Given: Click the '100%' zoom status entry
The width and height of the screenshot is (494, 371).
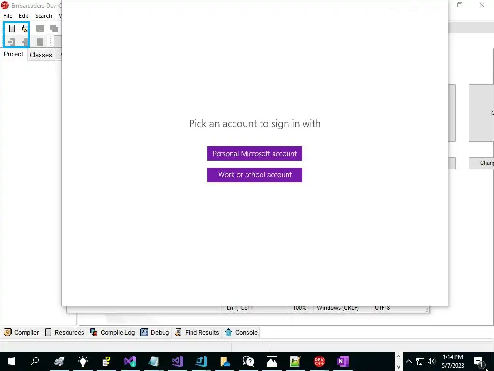Looking at the screenshot, I should click(x=300, y=308).
